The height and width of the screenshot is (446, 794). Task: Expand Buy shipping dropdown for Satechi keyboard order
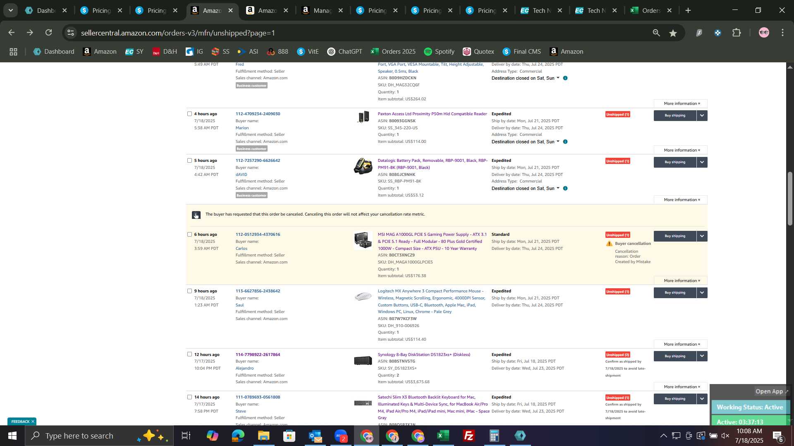pos(702,399)
